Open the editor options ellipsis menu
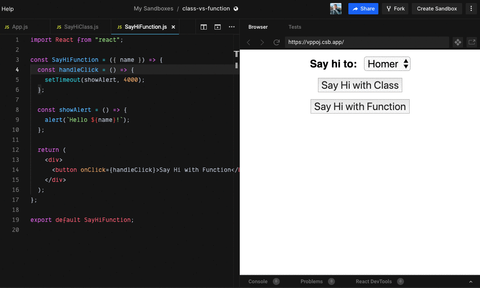 point(232,27)
